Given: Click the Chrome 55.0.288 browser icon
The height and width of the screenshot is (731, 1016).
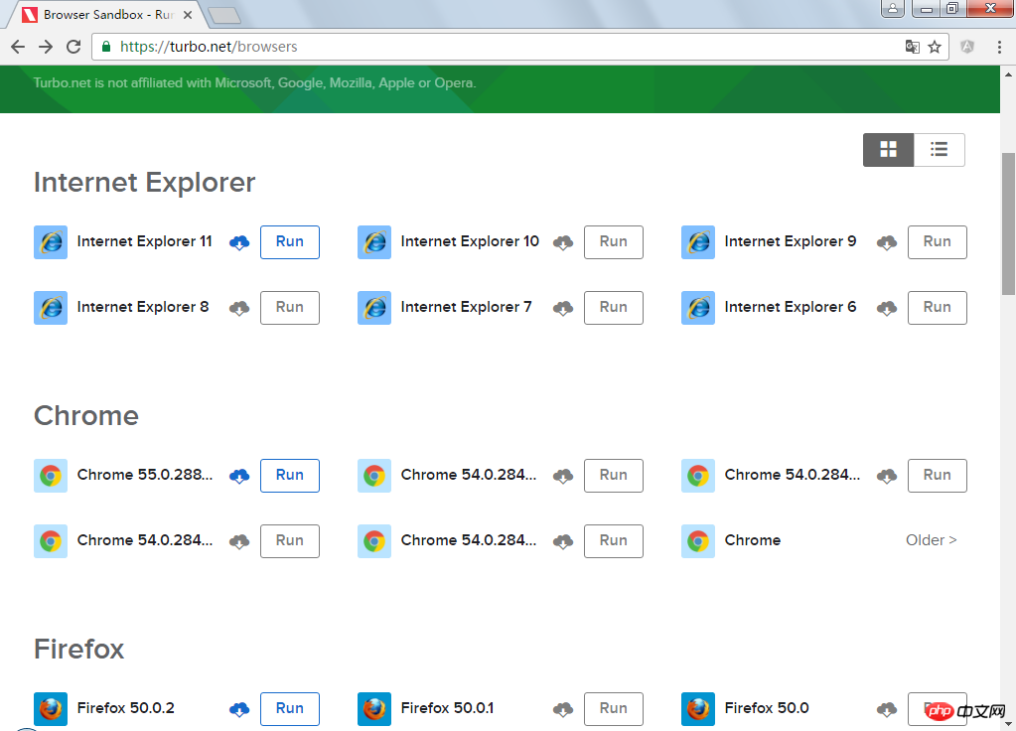Looking at the screenshot, I should [x=51, y=476].
